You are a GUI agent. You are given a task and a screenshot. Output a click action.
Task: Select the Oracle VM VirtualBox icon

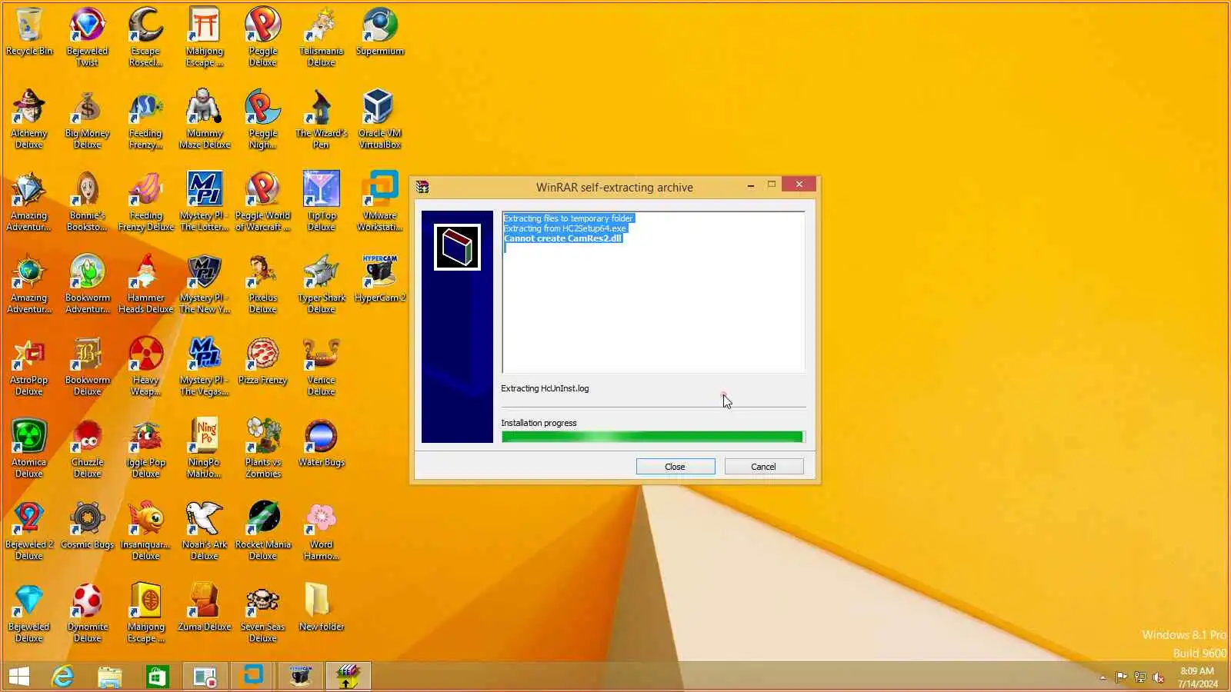(x=380, y=119)
